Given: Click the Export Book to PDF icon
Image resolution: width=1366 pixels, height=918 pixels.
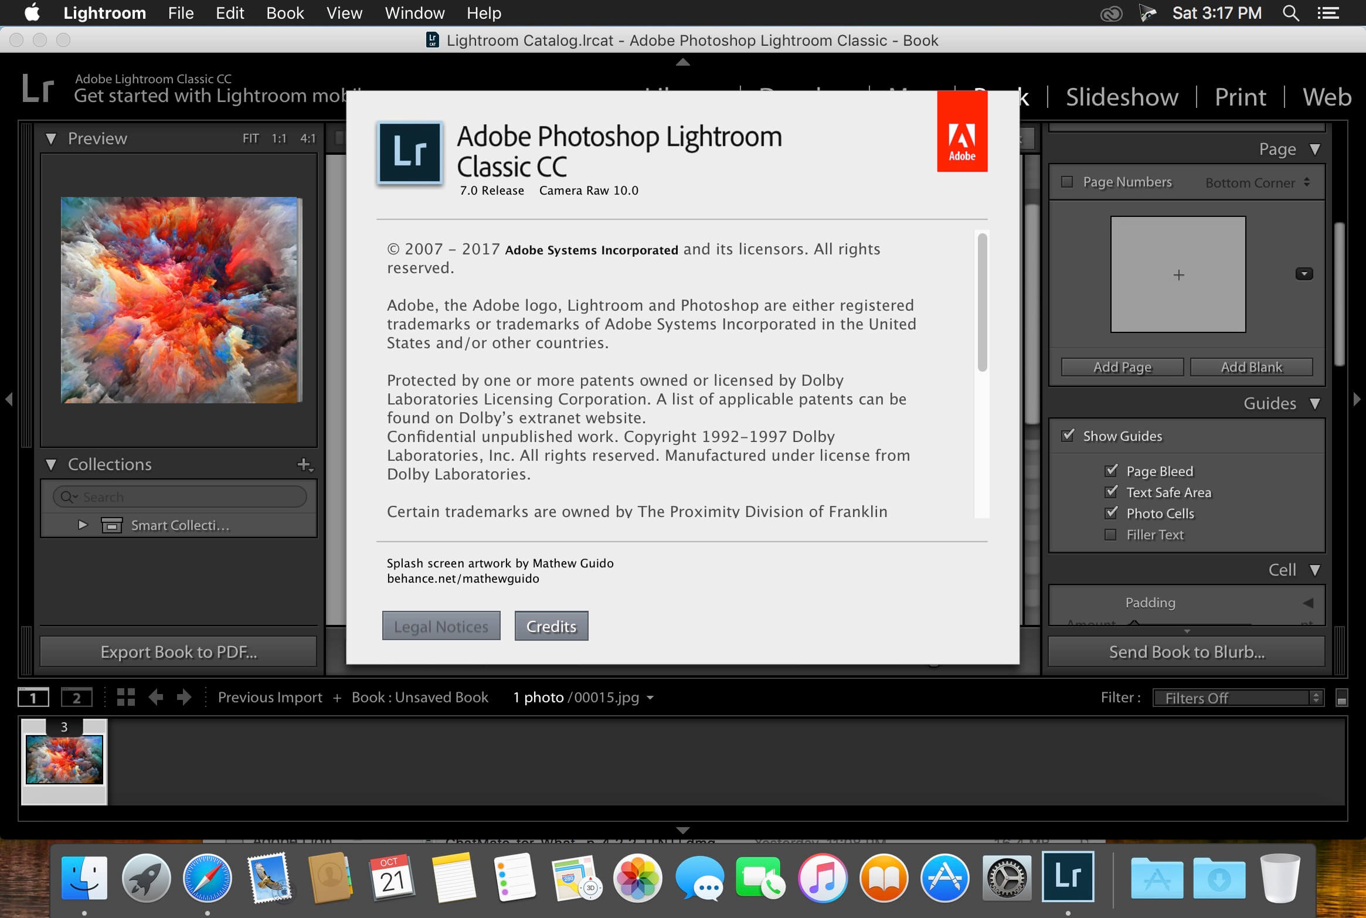Looking at the screenshot, I should click(179, 652).
